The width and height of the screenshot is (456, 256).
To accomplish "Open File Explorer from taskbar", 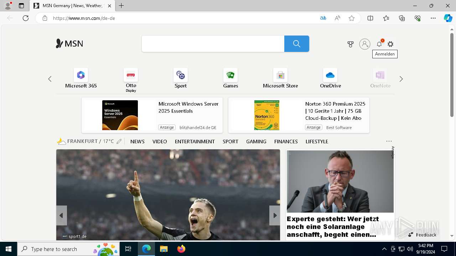I will 164,249.
